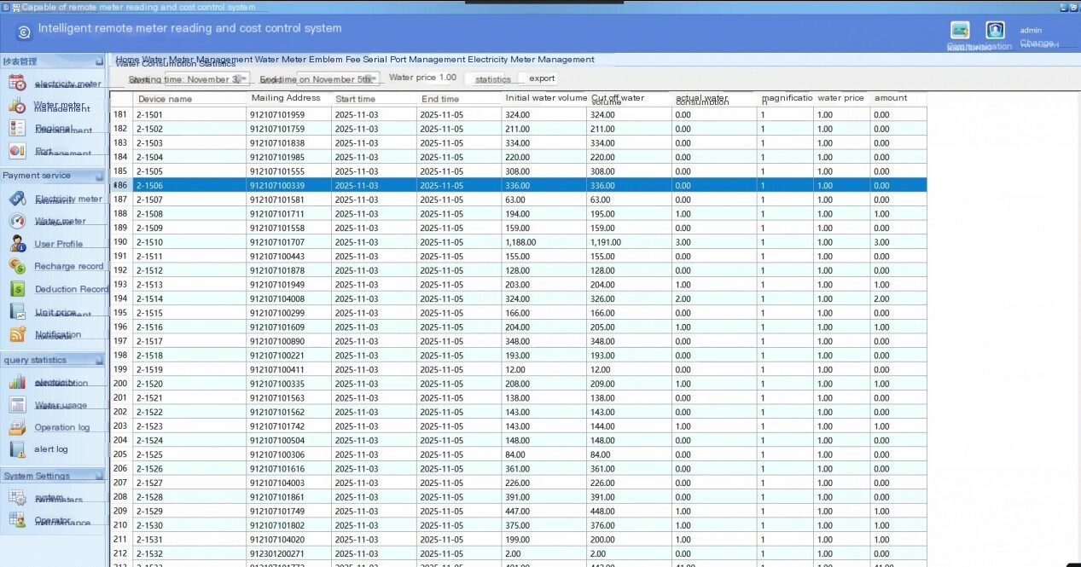Collapse the System Settings sidebar section
The height and width of the screenshot is (567, 1081).
(99, 477)
